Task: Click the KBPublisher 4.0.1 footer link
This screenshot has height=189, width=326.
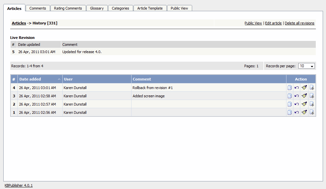Action: [18, 185]
